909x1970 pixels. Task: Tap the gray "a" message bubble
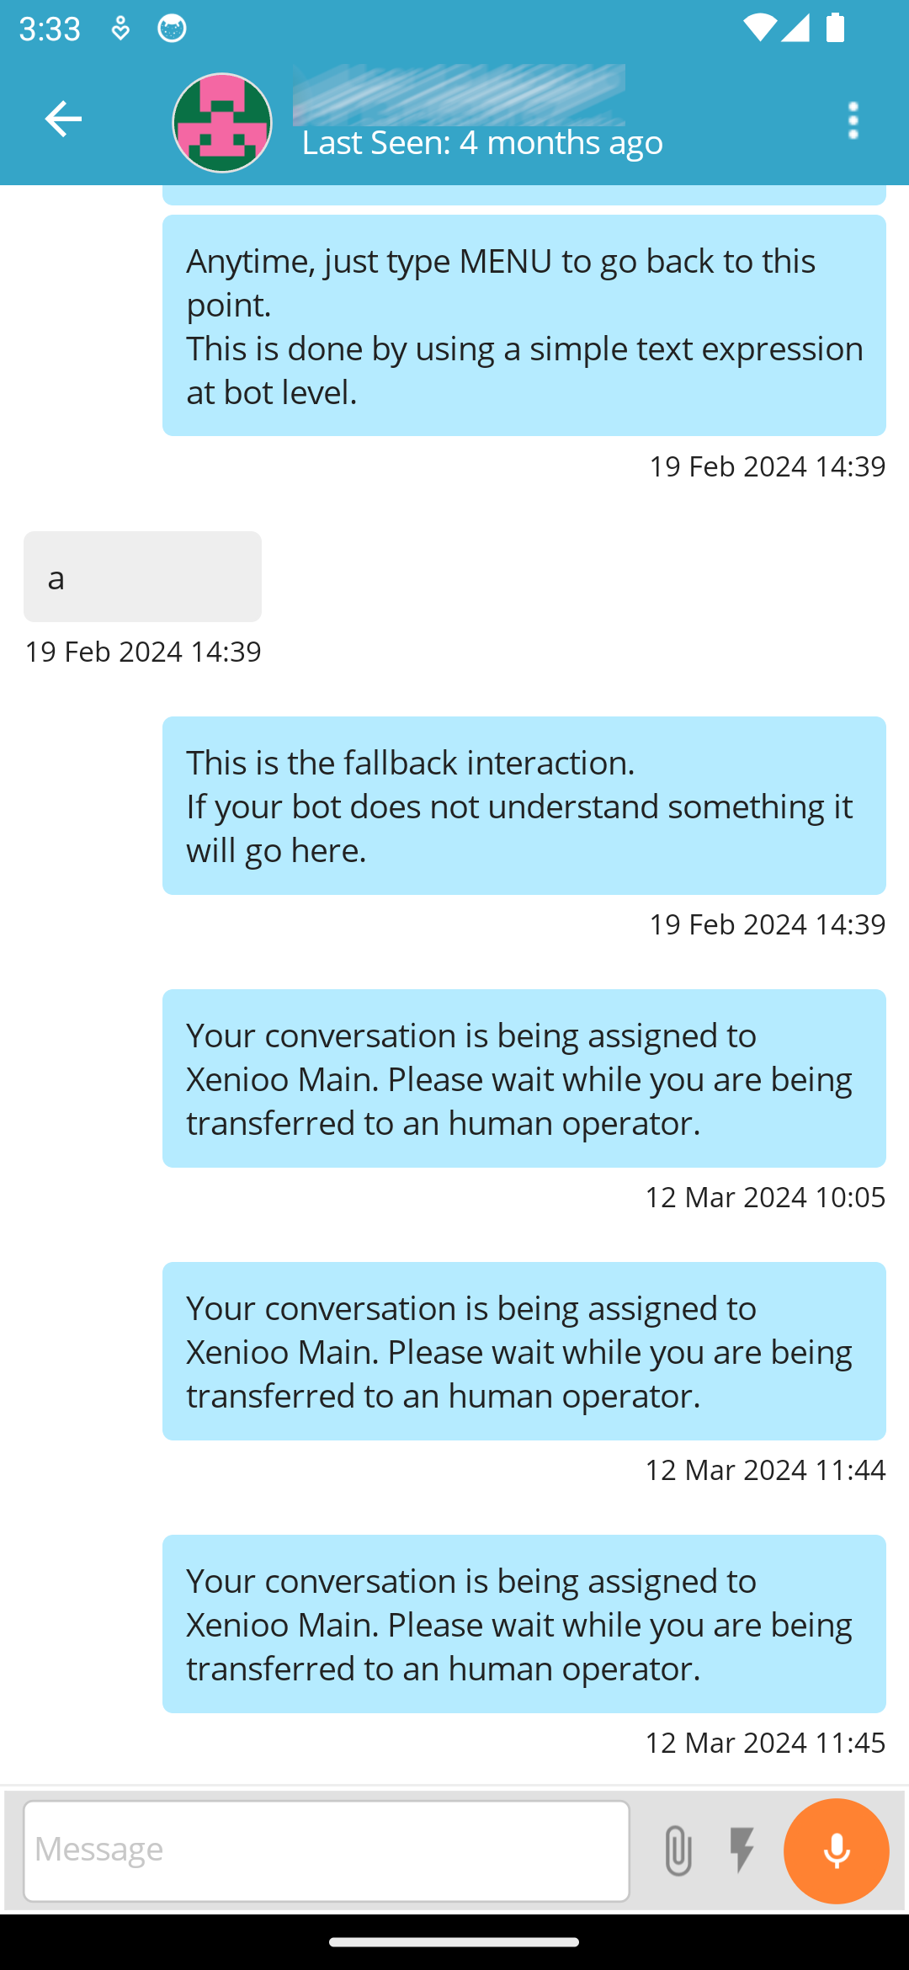142,577
